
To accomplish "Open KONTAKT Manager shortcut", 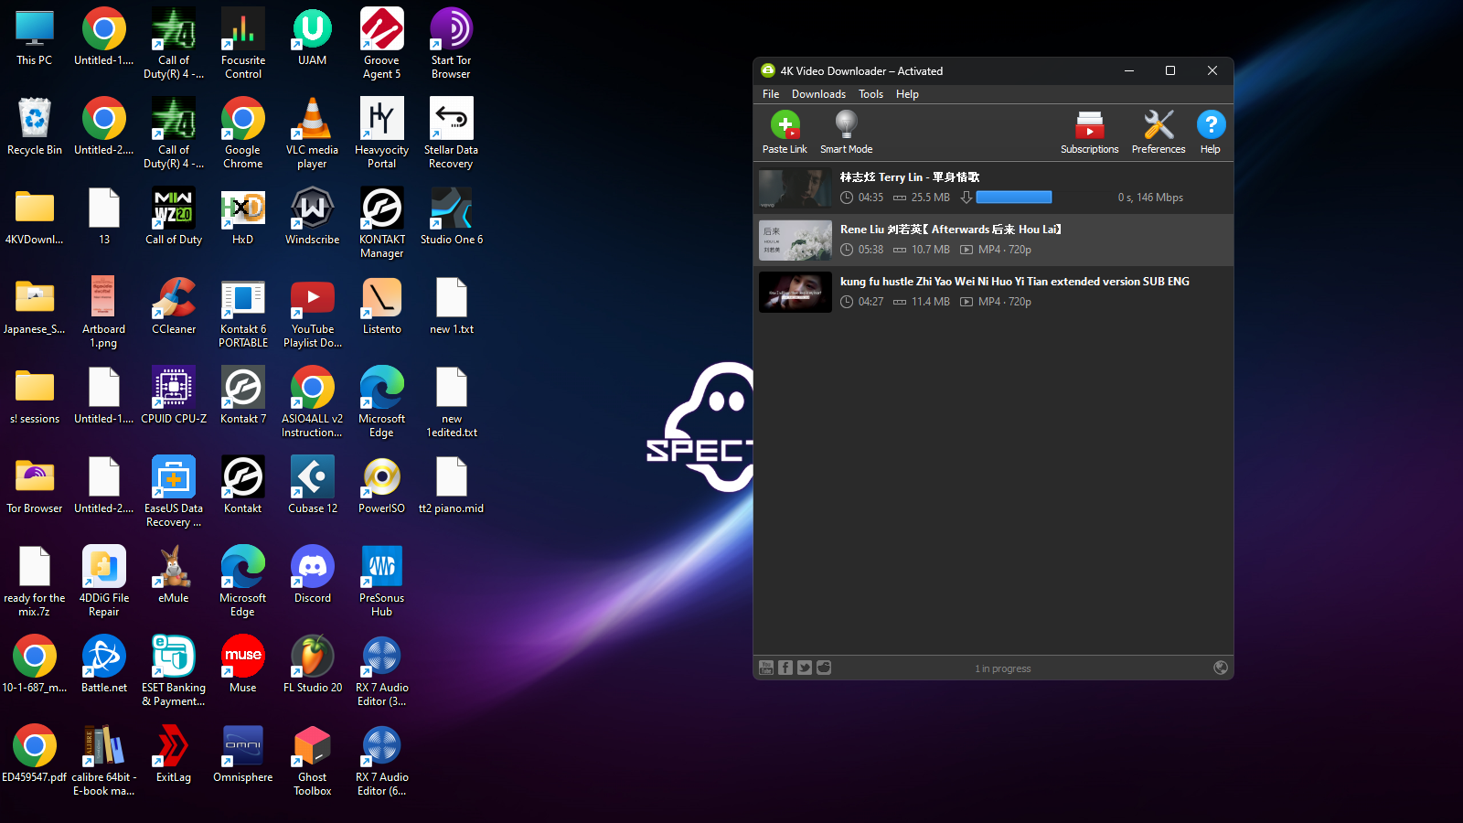I will pos(382,223).
